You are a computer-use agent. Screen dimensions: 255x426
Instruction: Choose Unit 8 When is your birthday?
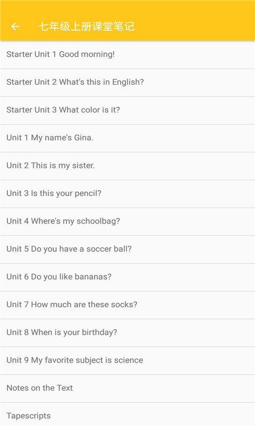[127, 332]
